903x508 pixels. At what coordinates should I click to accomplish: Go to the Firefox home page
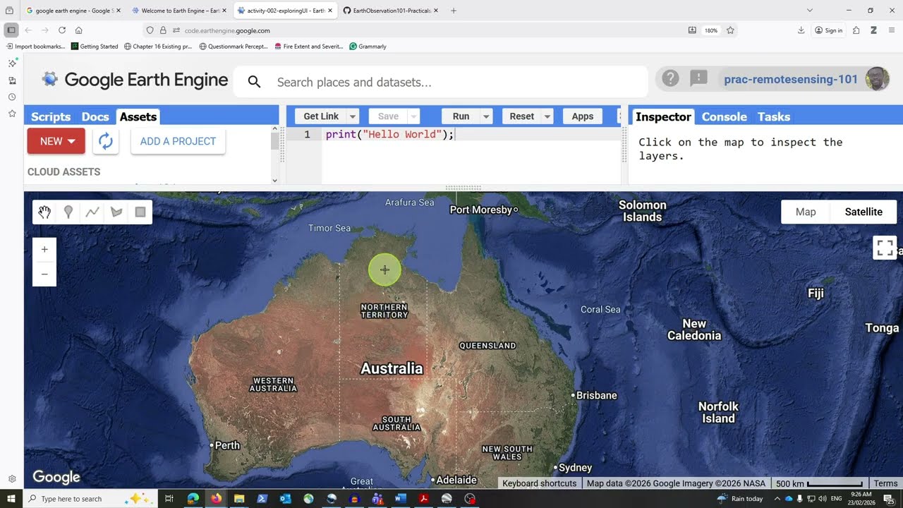(79, 30)
